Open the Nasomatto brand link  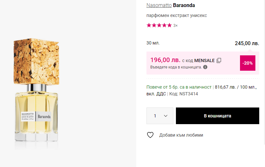(159, 5)
